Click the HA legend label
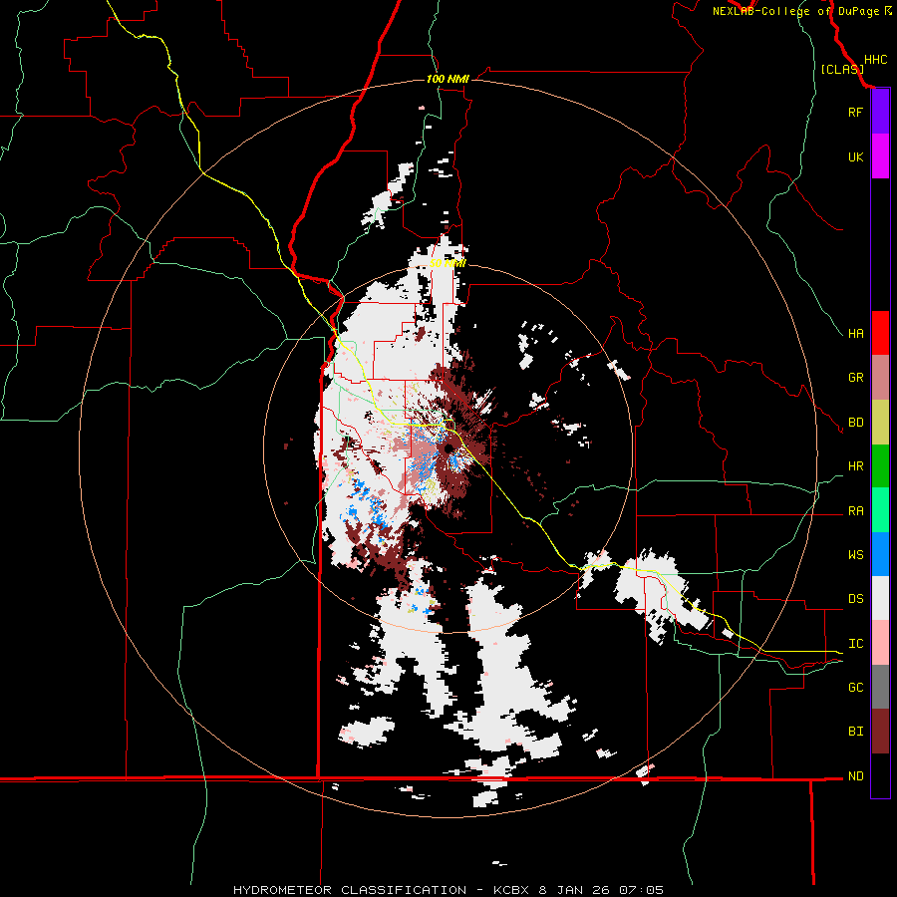The width and height of the screenshot is (897, 897). click(855, 333)
